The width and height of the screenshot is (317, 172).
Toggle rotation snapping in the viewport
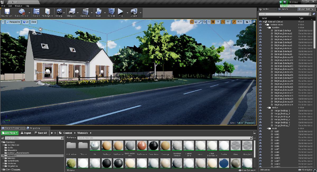[x=223, y=22]
